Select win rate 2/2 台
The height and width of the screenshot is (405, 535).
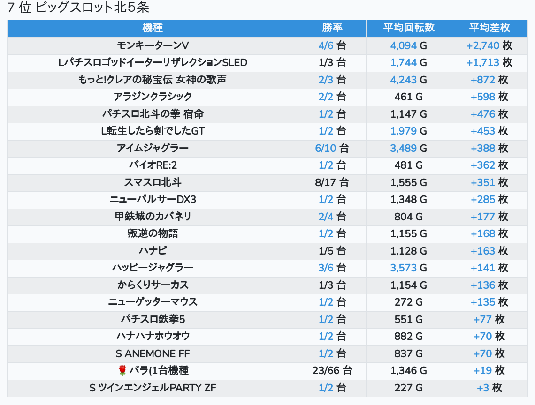(x=332, y=97)
